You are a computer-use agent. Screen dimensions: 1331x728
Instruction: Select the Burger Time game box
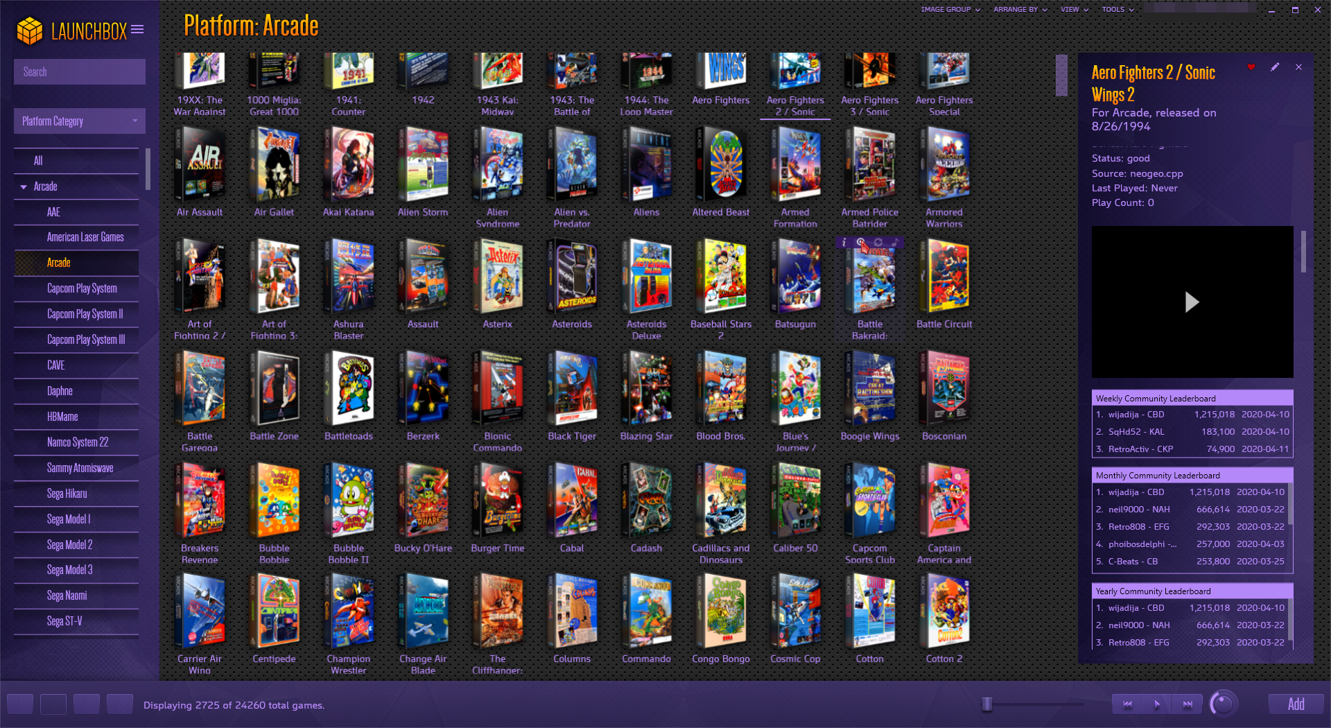(498, 500)
